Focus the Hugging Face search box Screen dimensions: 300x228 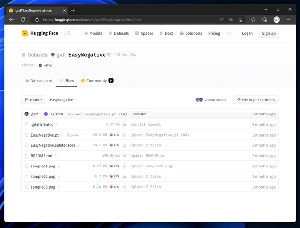(x=70, y=33)
